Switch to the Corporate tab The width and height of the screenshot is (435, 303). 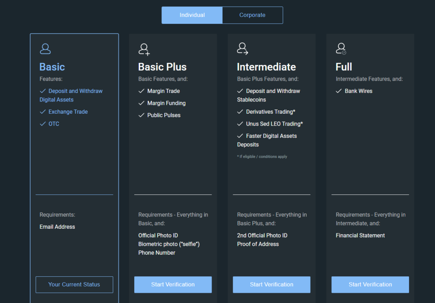click(x=252, y=15)
